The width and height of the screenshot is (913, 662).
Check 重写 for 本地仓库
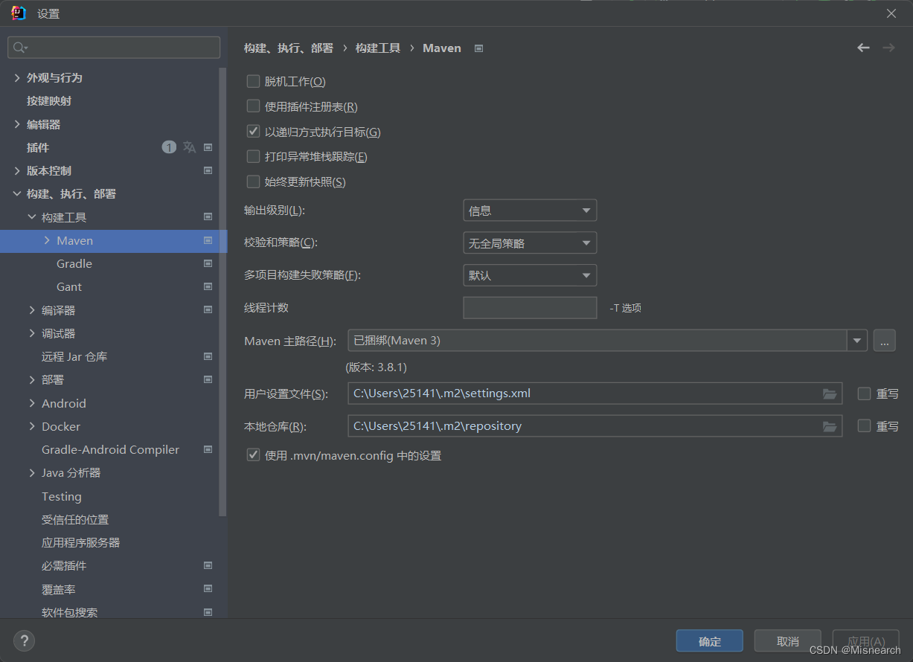[864, 425]
